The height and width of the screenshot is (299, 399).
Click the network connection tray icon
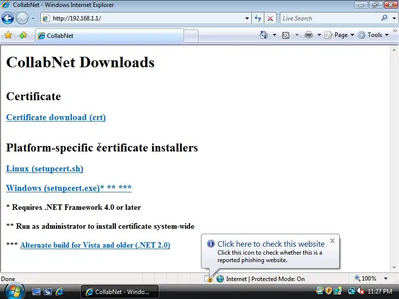coord(352,291)
